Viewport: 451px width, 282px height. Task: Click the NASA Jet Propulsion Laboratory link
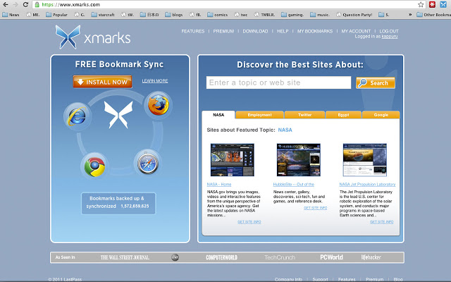pyautogui.click(x=367, y=185)
